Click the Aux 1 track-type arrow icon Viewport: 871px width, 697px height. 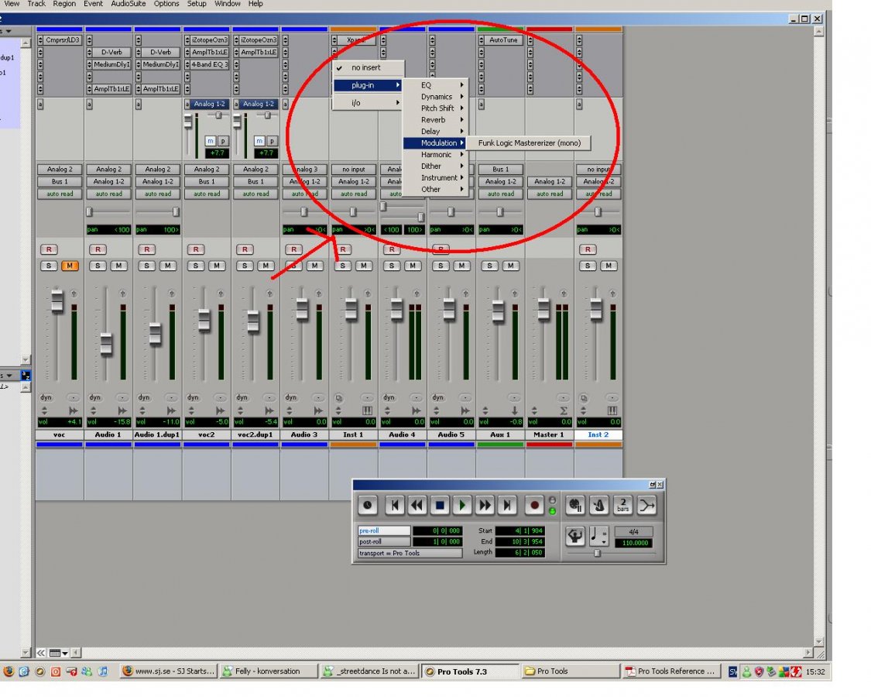pos(514,410)
